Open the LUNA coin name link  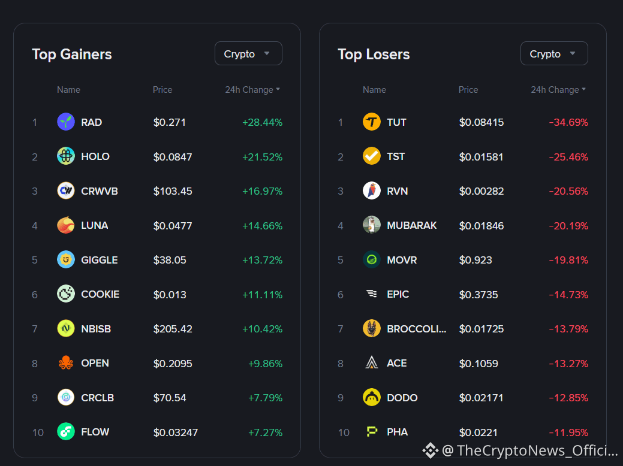coord(95,225)
